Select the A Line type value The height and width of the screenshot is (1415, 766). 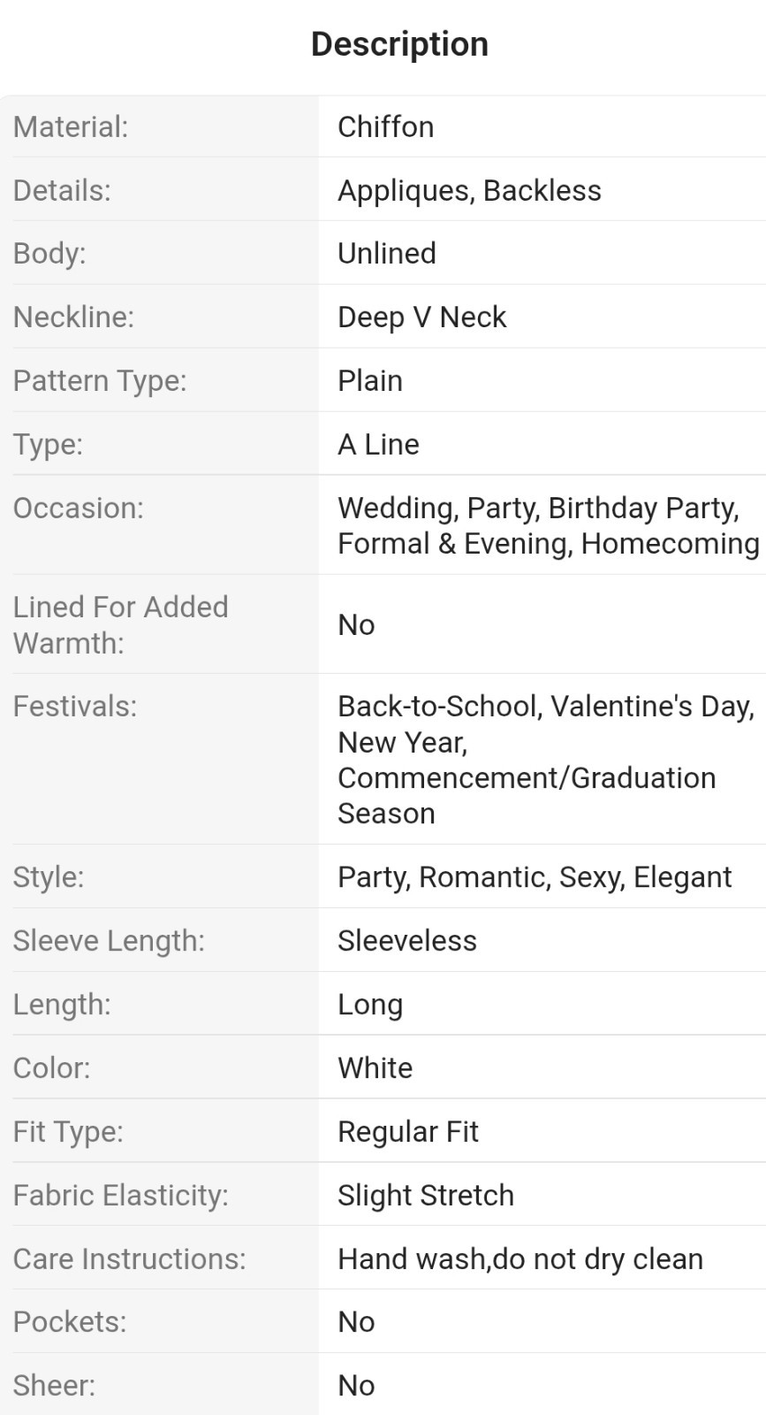[x=378, y=444]
